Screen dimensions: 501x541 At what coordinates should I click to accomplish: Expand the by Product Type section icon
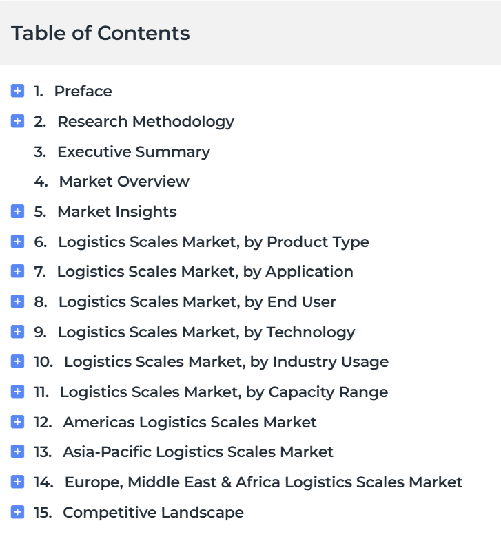pyautogui.click(x=17, y=241)
